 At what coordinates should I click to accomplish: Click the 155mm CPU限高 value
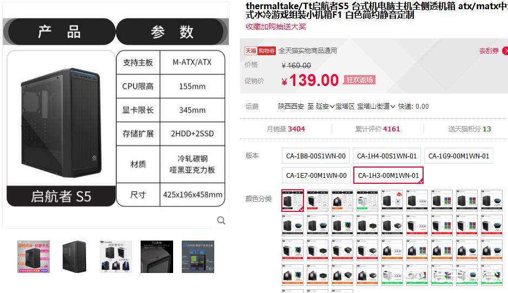click(192, 86)
